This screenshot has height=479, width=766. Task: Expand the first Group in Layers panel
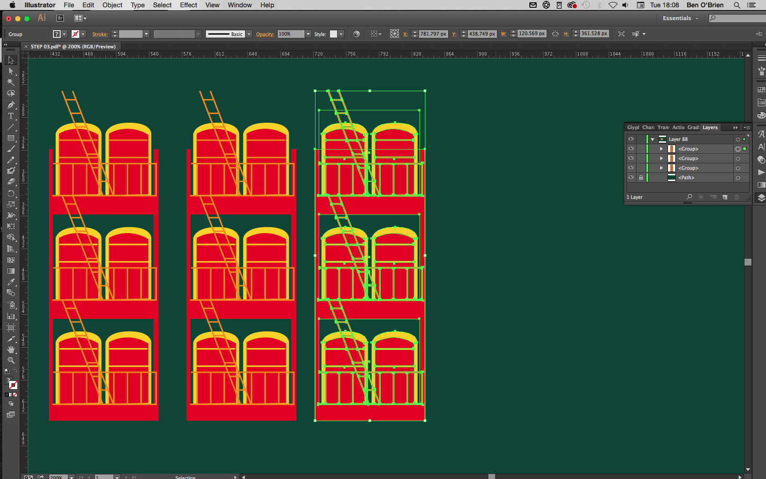click(x=662, y=149)
